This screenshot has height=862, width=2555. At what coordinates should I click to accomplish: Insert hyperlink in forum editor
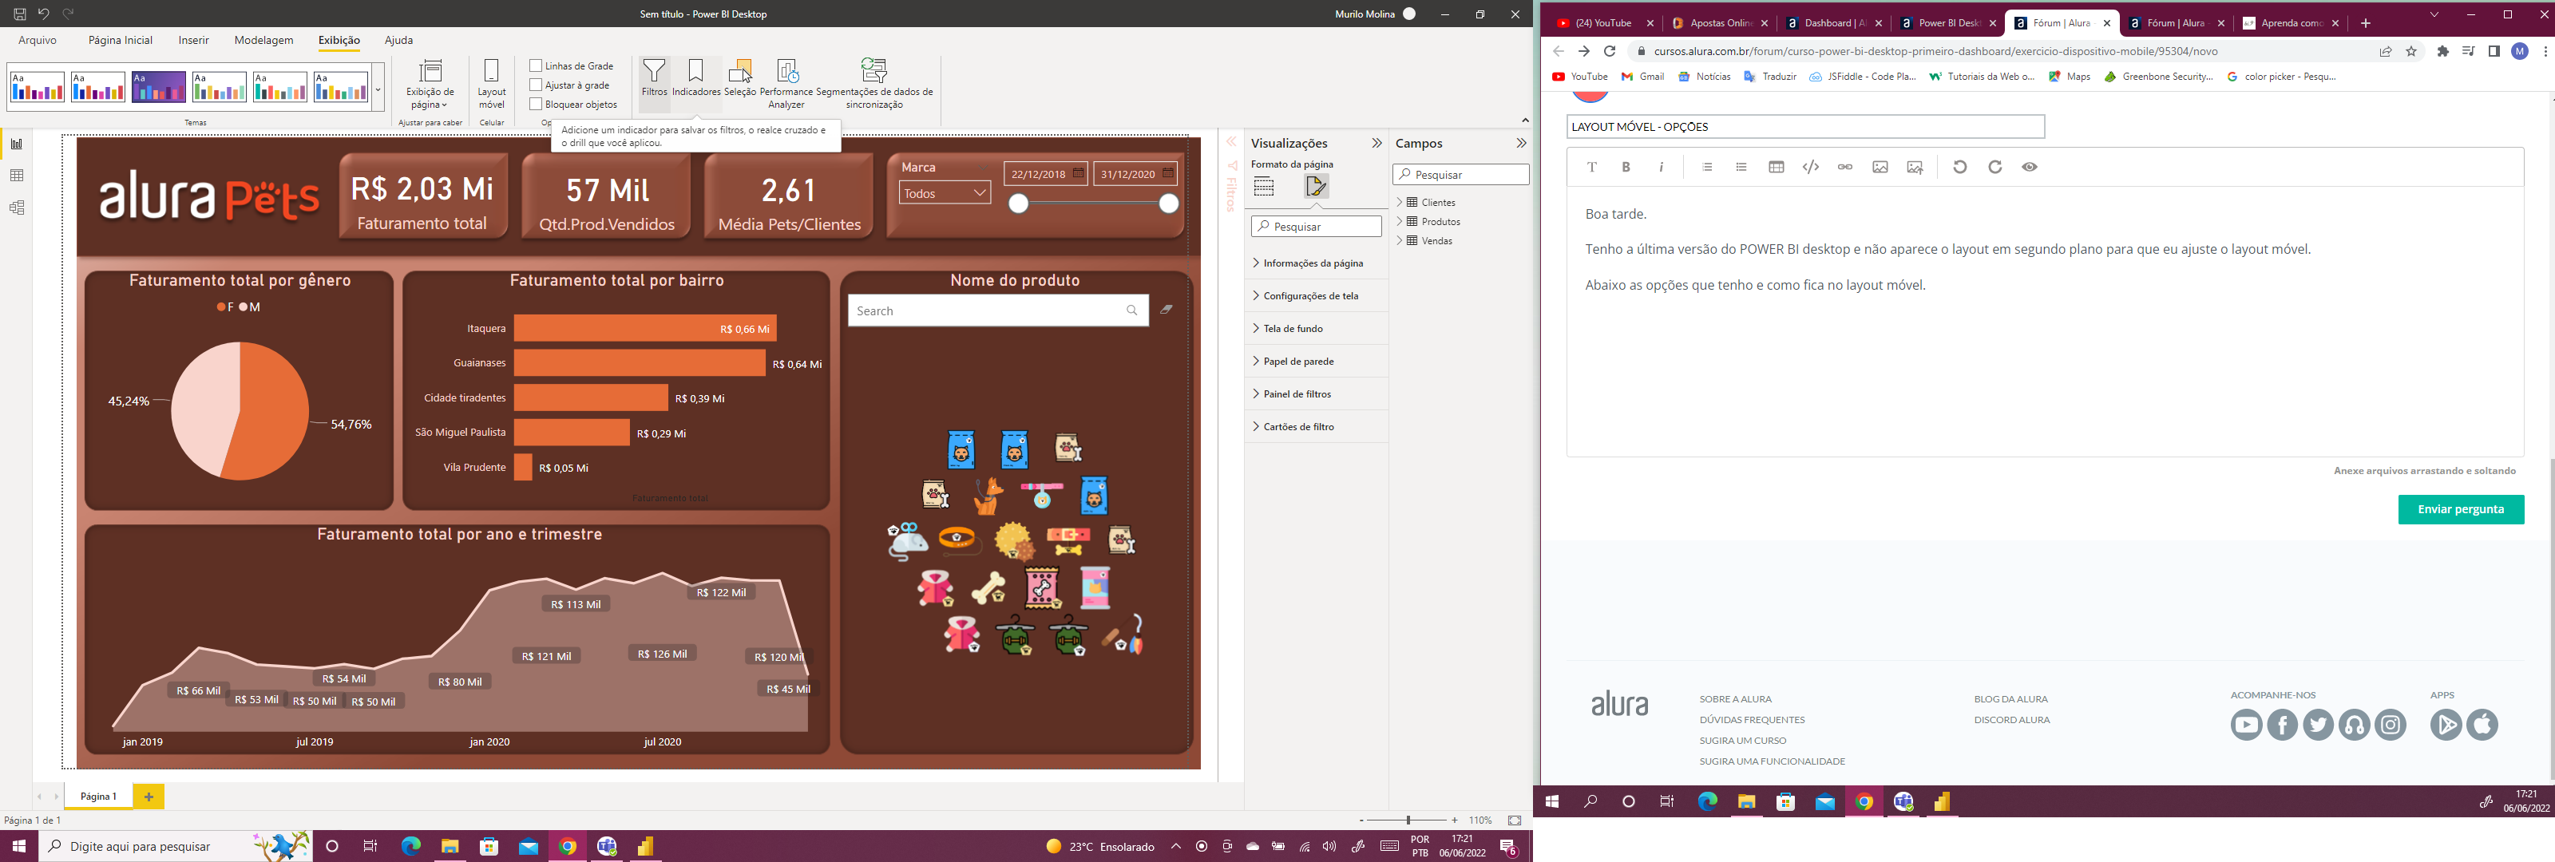click(1845, 167)
